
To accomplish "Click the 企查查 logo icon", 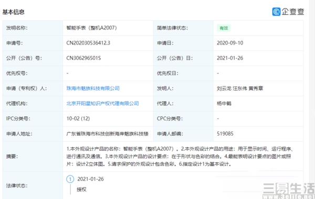I will [276, 12].
